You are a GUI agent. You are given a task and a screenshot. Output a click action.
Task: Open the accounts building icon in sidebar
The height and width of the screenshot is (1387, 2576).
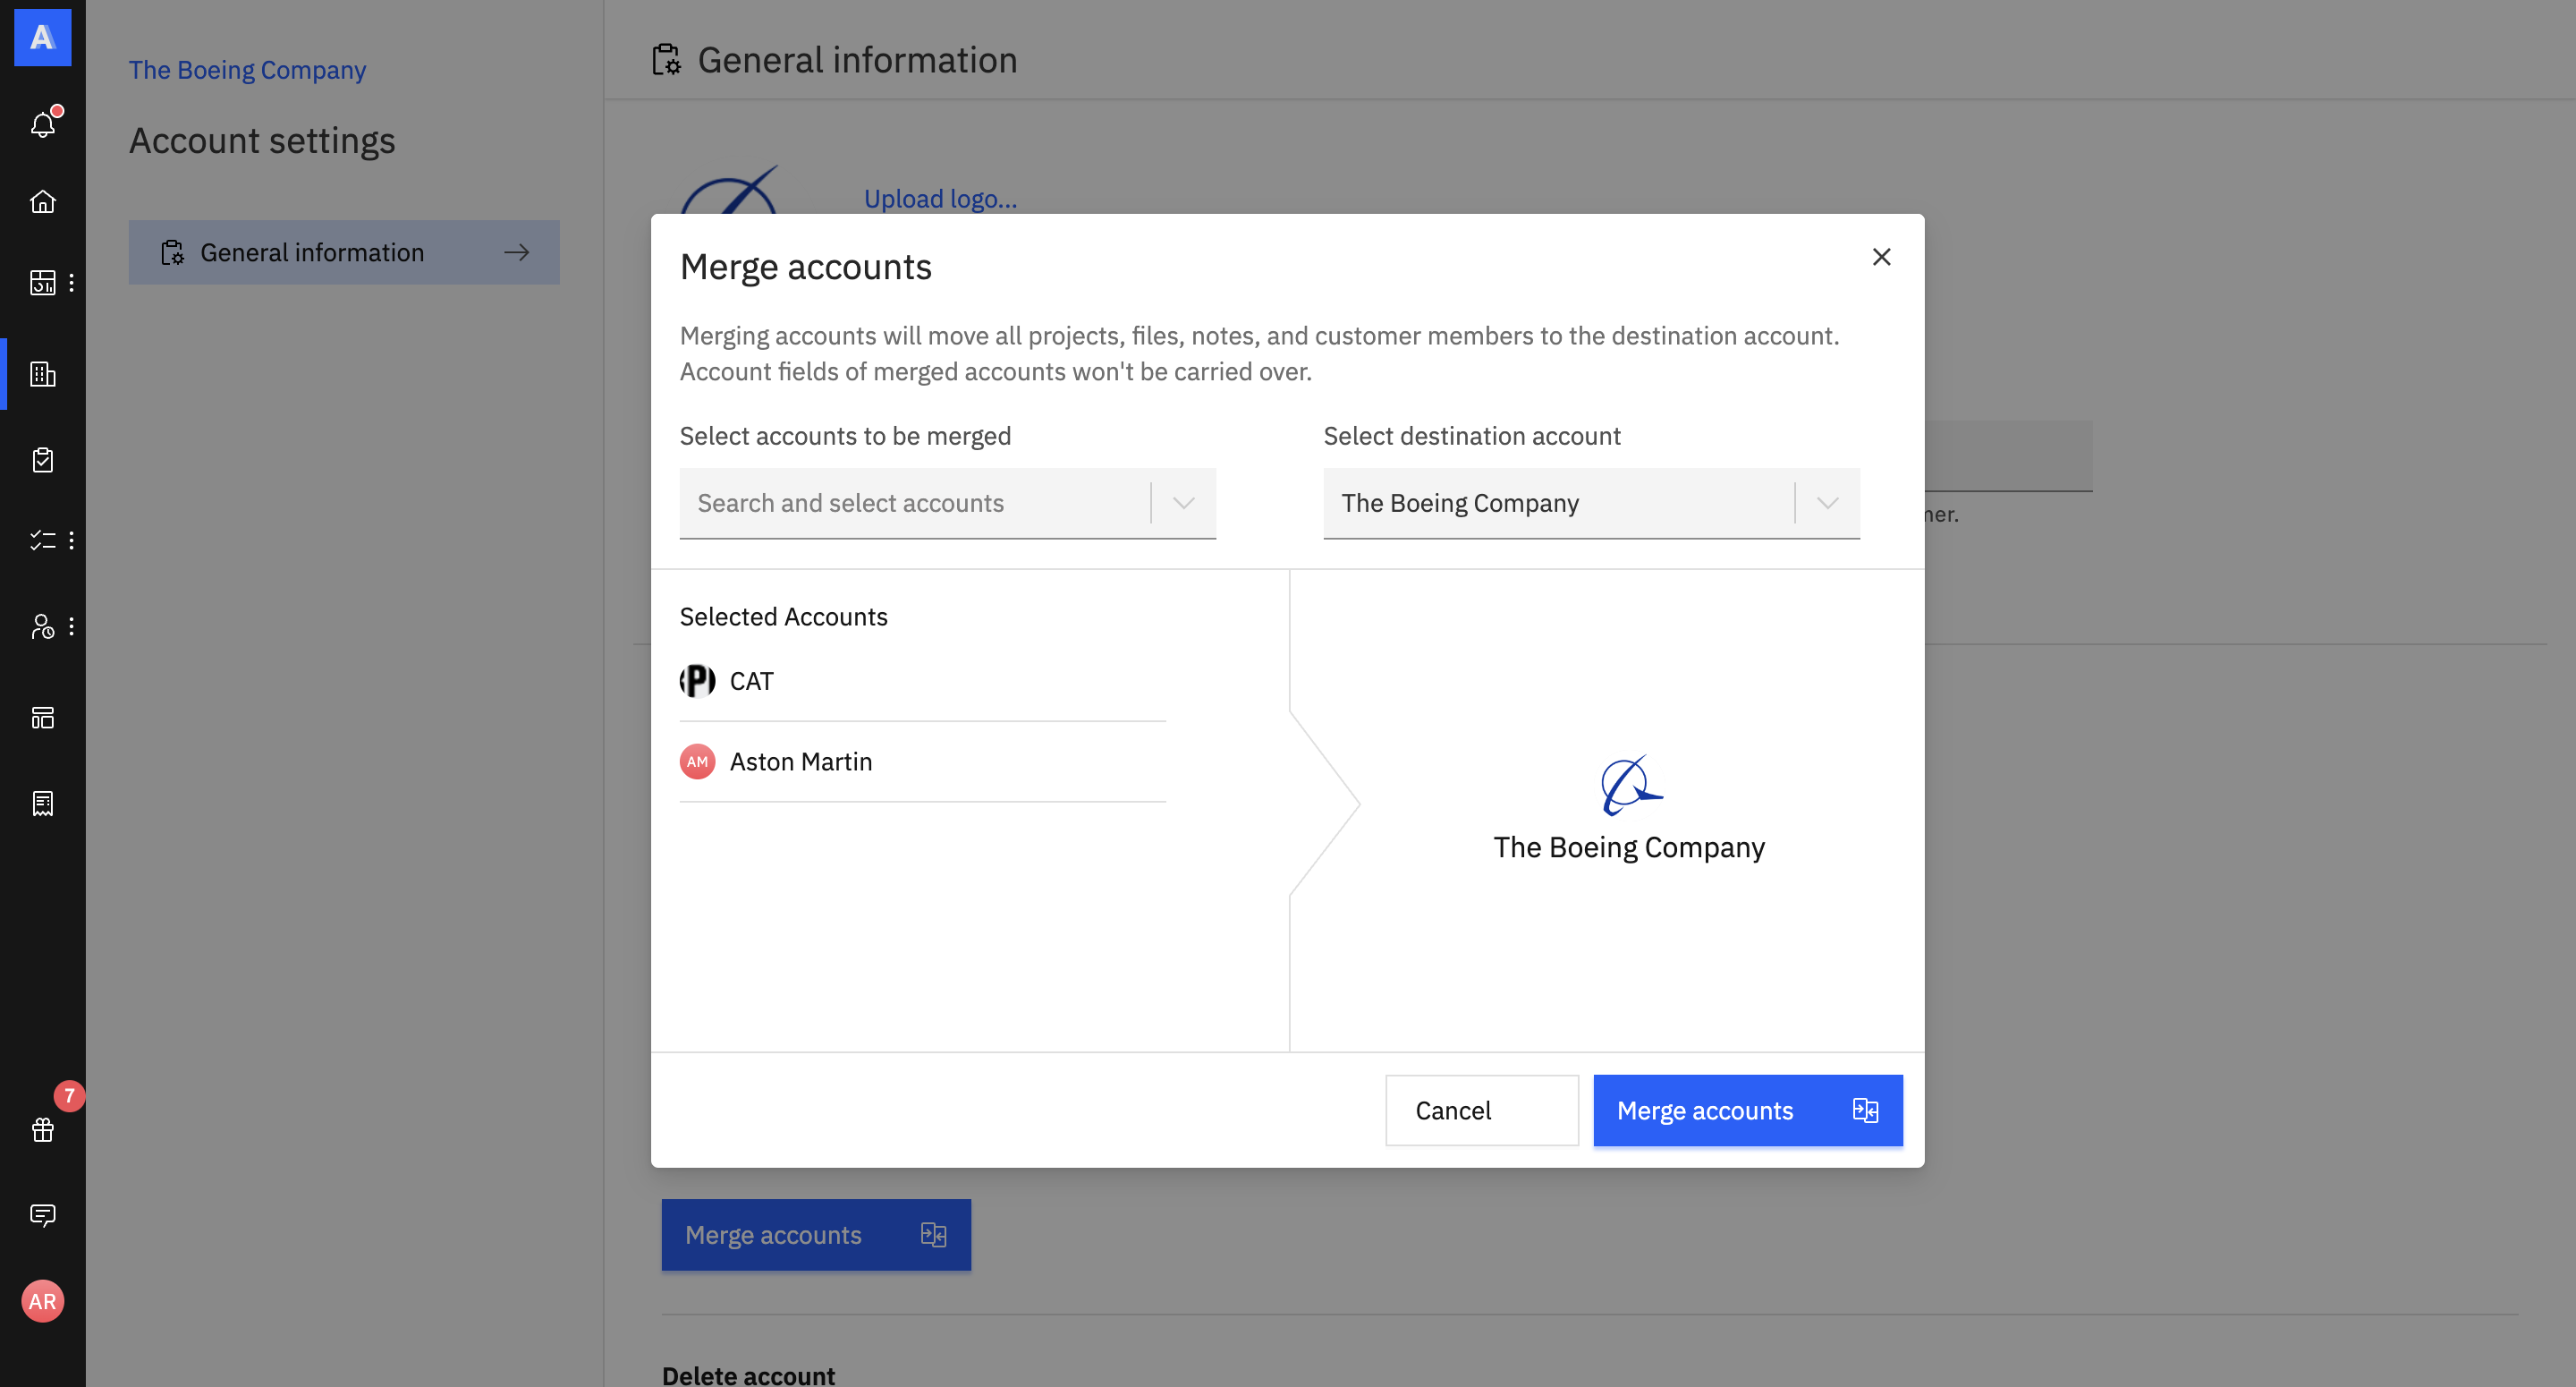coord(42,374)
